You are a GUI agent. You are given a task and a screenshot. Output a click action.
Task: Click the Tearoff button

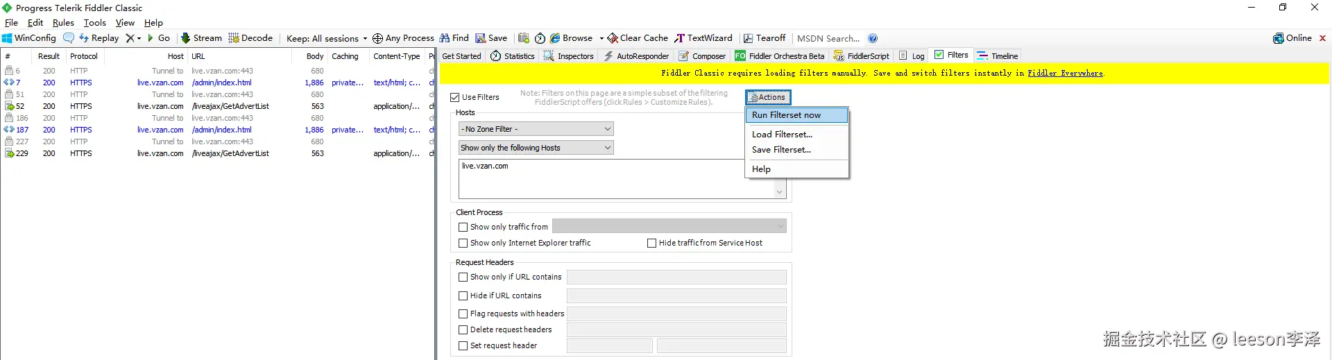pos(765,38)
